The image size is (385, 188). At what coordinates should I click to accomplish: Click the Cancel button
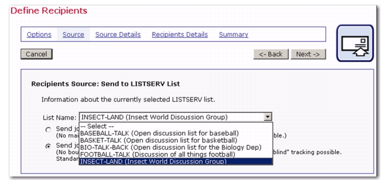[x=36, y=54]
